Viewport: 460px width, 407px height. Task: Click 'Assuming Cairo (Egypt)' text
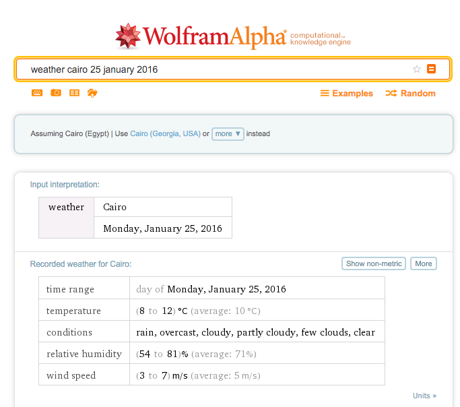(69, 134)
